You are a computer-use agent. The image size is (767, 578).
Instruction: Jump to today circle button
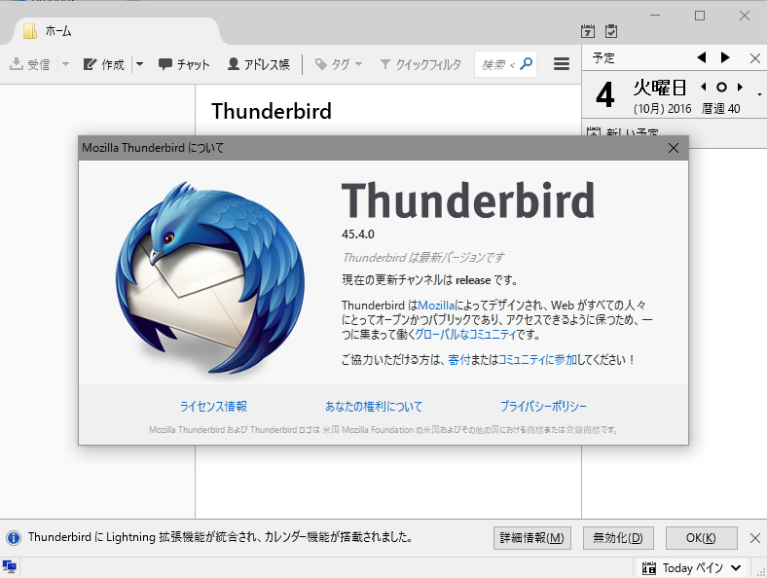(721, 87)
